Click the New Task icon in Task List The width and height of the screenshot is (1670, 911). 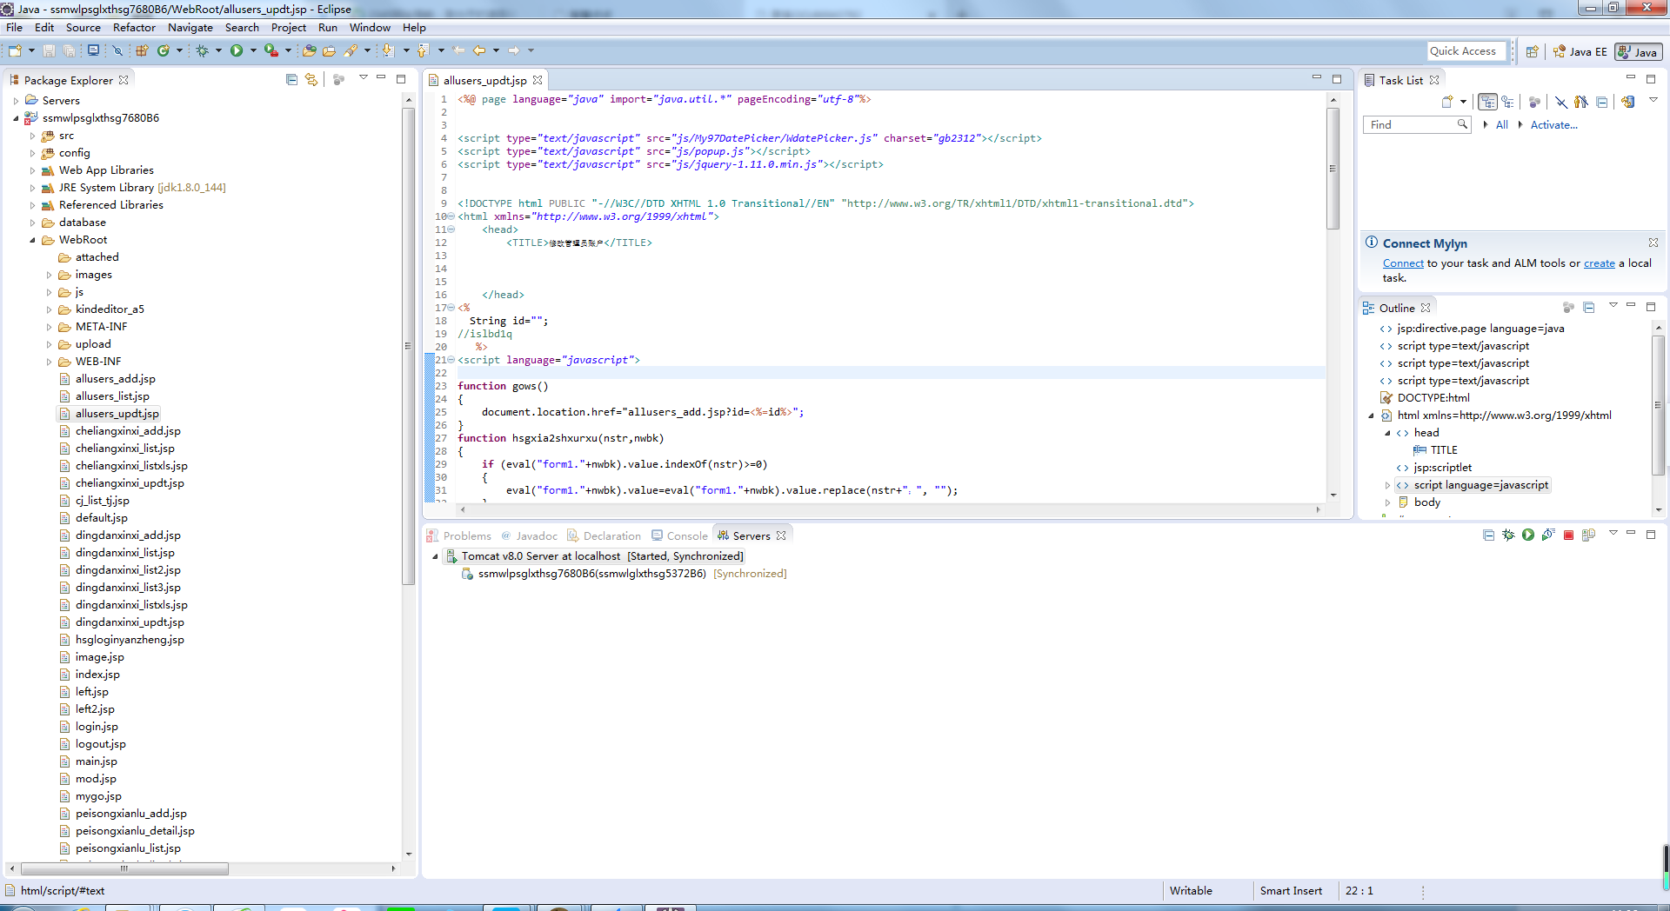(1447, 102)
